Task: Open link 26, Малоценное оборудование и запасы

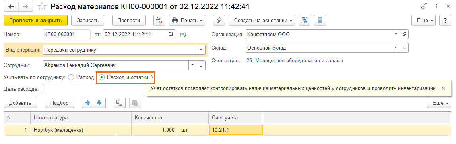Action: point(295,60)
